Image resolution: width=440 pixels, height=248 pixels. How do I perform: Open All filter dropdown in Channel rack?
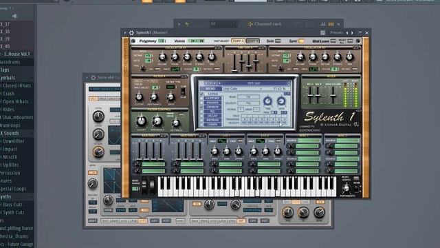click(x=223, y=24)
